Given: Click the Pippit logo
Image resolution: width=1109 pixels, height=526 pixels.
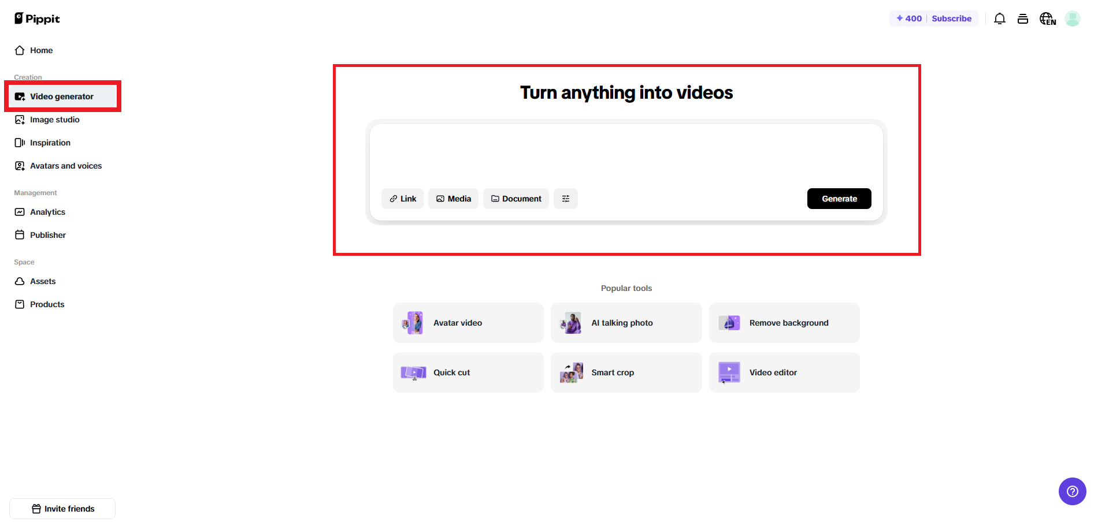Looking at the screenshot, I should [x=37, y=18].
